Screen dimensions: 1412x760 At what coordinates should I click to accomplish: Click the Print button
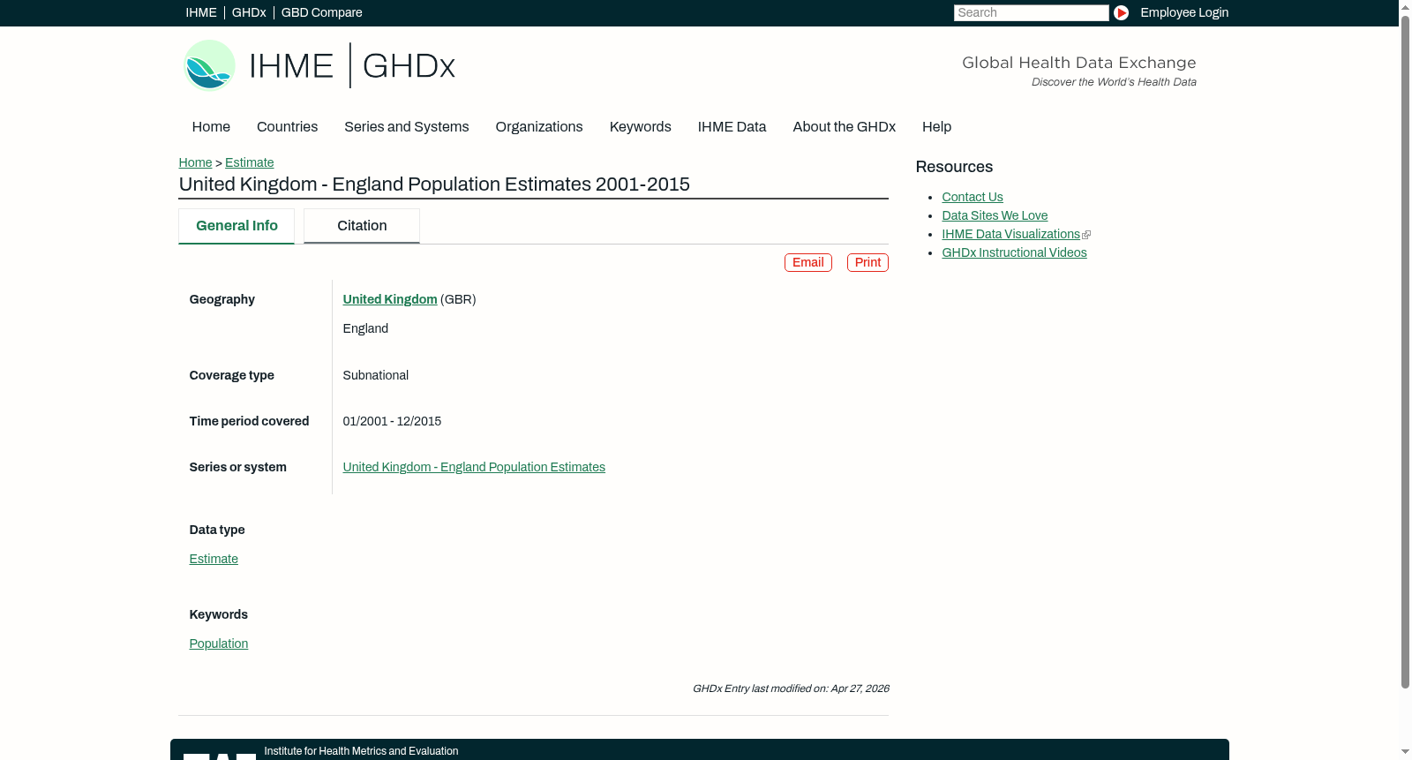coord(867,262)
